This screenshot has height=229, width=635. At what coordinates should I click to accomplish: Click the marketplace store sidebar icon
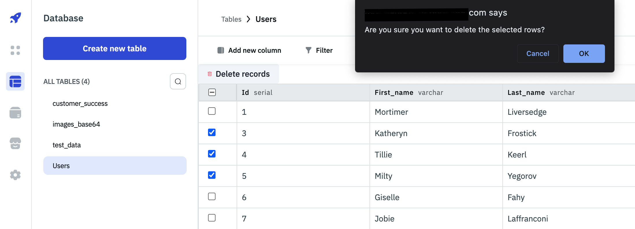[x=15, y=143]
